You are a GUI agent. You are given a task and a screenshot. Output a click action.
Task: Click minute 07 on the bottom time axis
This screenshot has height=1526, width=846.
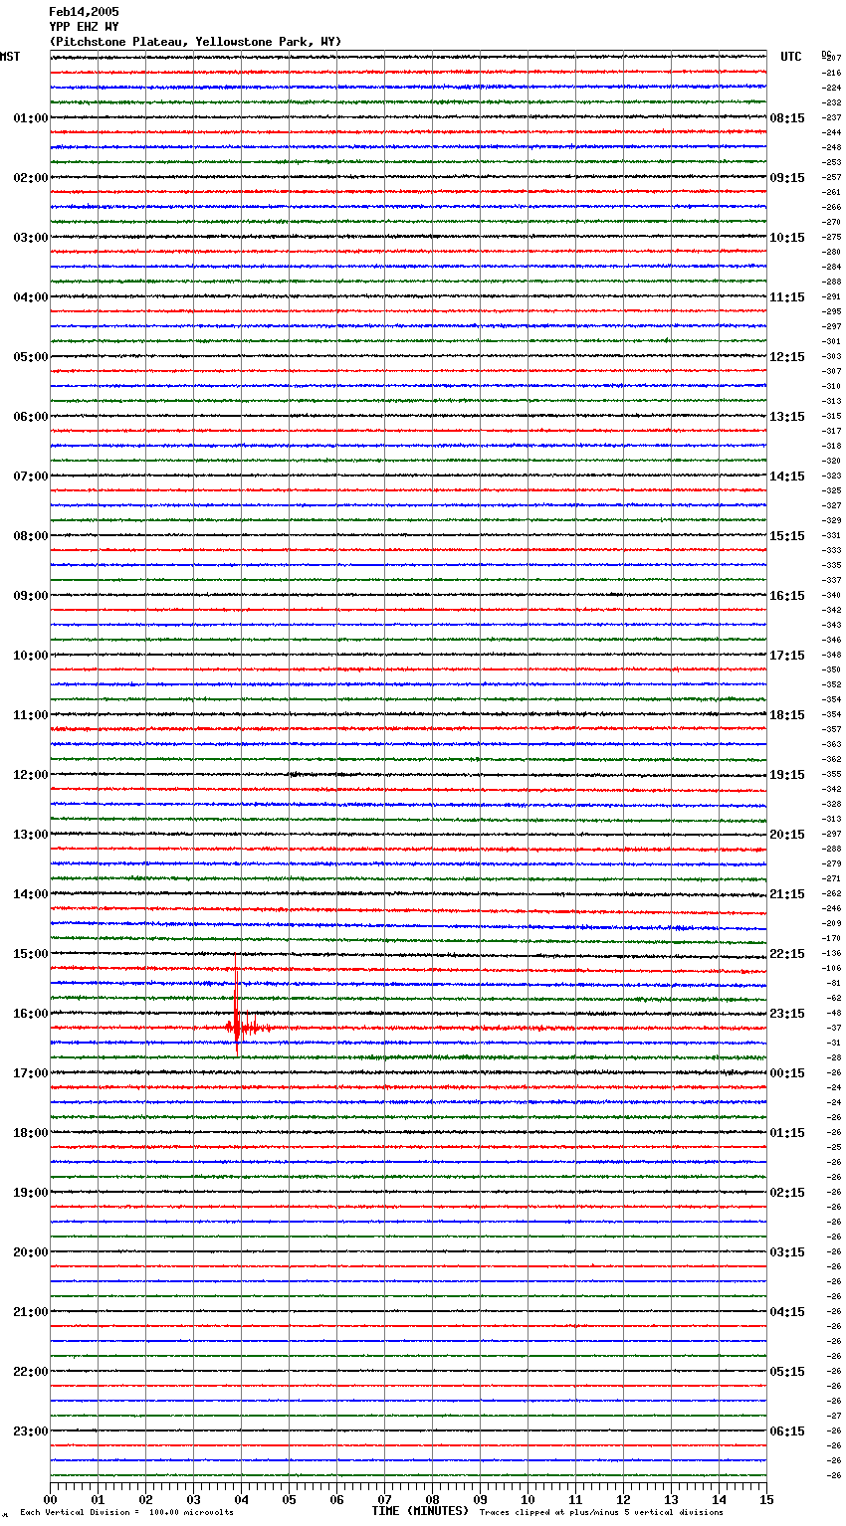pyautogui.click(x=384, y=1499)
